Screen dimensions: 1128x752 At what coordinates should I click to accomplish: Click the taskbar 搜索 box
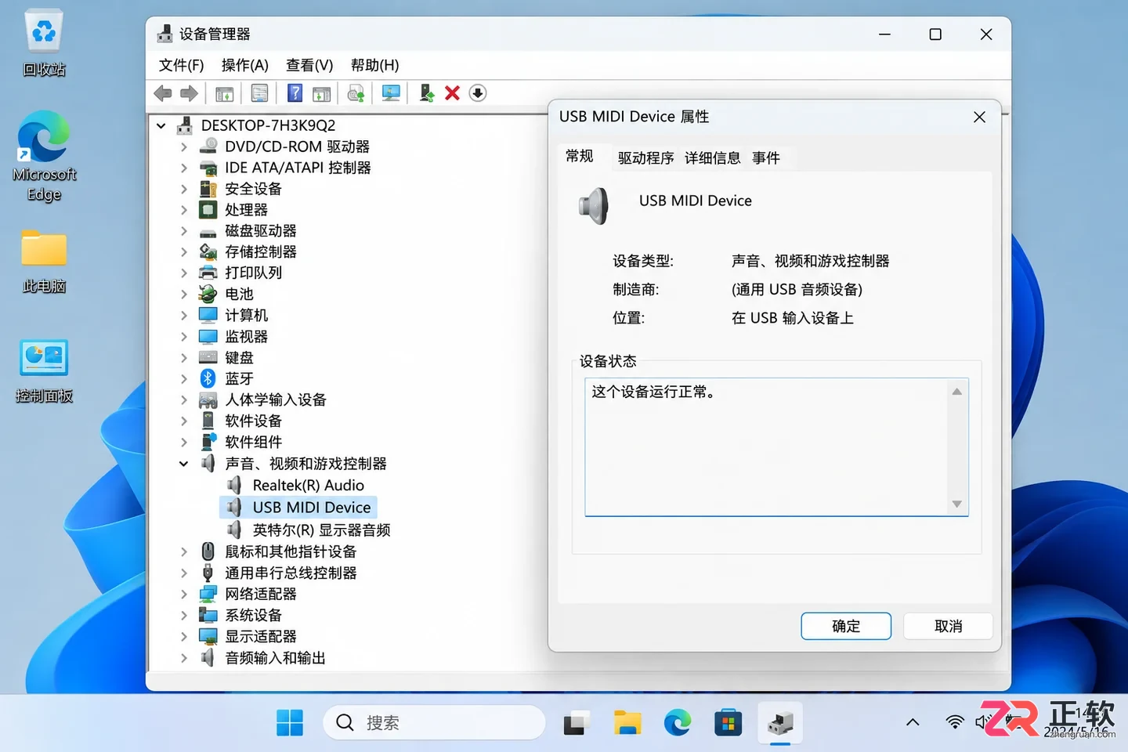[x=434, y=722]
